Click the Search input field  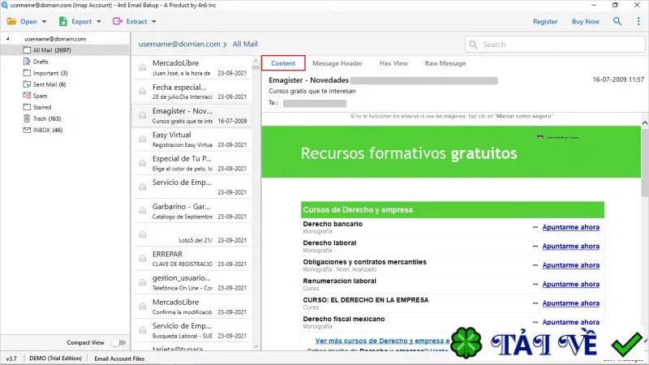pyautogui.click(x=555, y=45)
